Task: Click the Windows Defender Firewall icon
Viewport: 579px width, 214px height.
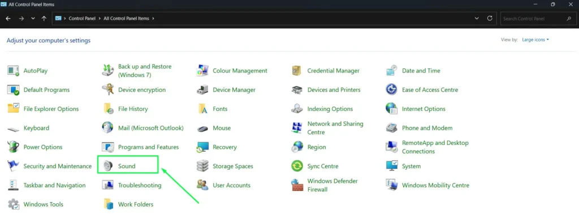Action: coord(297,185)
